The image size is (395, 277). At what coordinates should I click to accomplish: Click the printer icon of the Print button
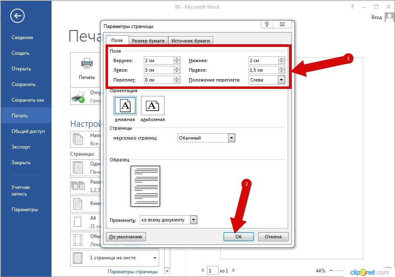click(x=87, y=64)
